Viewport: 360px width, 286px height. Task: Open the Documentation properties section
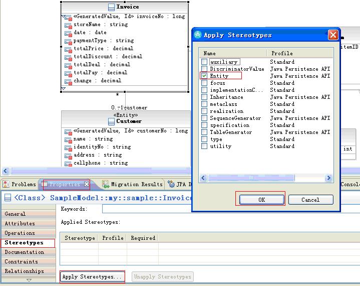(x=28, y=252)
